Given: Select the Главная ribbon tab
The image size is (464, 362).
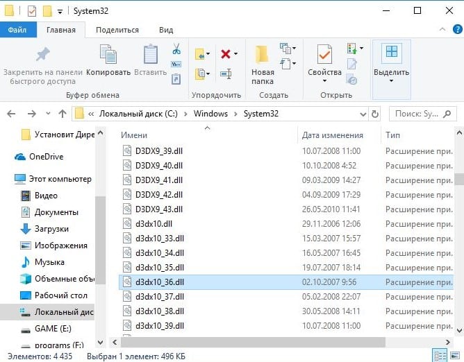Looking at the screenshot, I should [x=61, y=30].
